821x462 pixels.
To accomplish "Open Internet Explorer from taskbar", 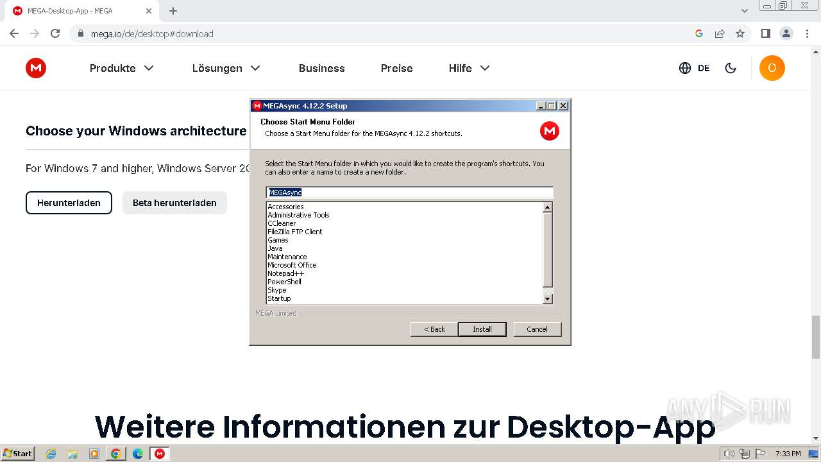I will (x=51, y=454).
